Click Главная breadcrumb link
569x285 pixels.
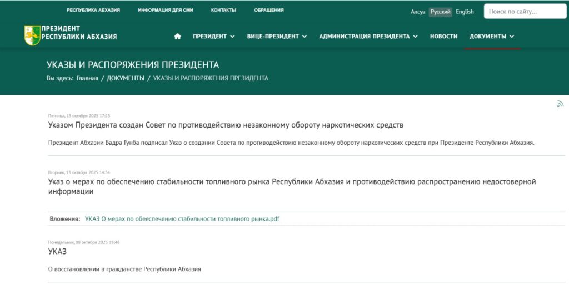point(87,78)
